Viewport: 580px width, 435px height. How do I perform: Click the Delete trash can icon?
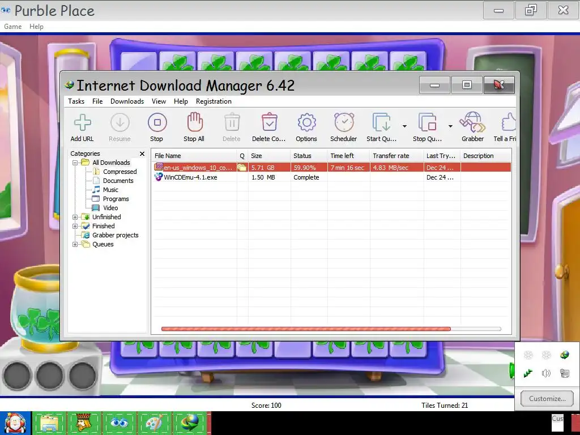click(232, 122)
